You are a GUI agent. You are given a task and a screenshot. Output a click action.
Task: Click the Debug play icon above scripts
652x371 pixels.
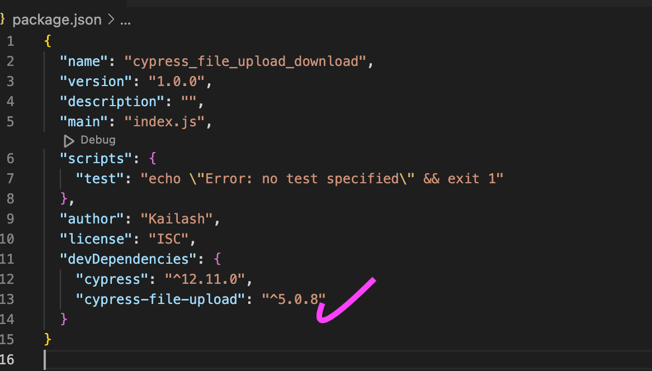pos(69,141)
